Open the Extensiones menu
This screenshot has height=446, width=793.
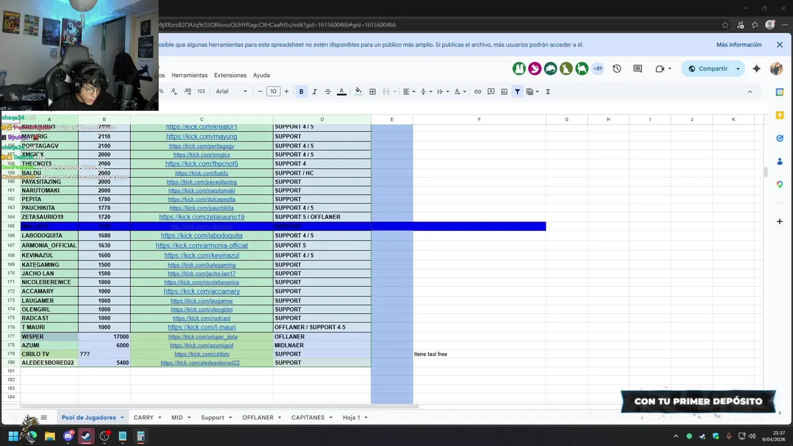(x=230, y=75)
